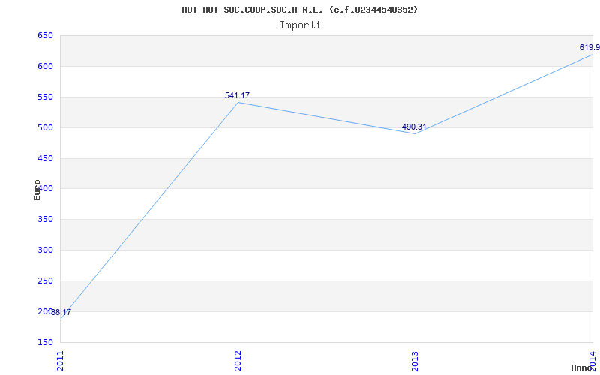The width and height of the screenshot is (600, 375).
Task: Select the Importi subtitle text
Action: (x=300, y=25)
